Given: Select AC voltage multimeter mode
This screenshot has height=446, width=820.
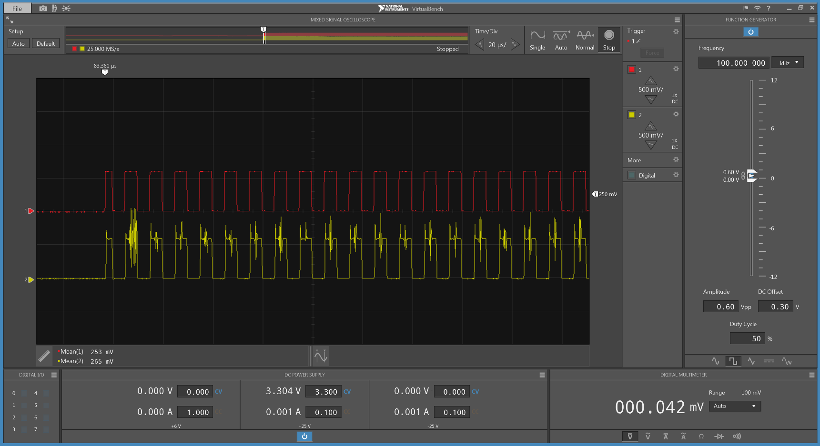Looking at the screenshot, I should pos(648,436).
